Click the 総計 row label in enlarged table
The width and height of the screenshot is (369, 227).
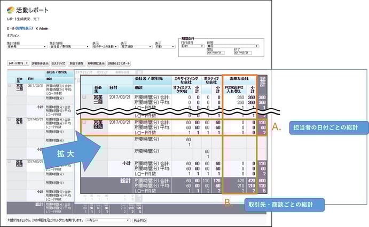coord(125,181)
